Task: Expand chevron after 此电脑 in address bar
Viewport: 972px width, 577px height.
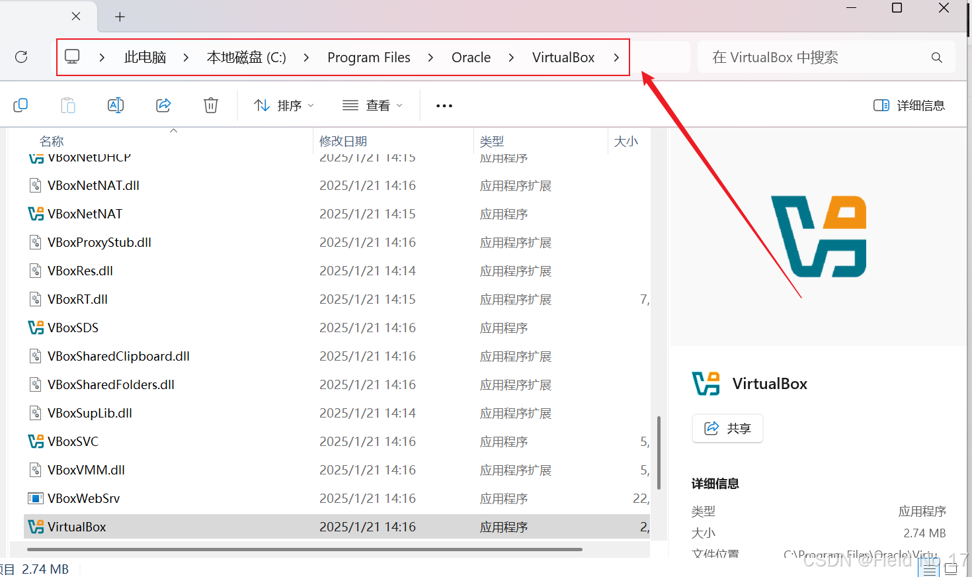Action: click(186, 58)
